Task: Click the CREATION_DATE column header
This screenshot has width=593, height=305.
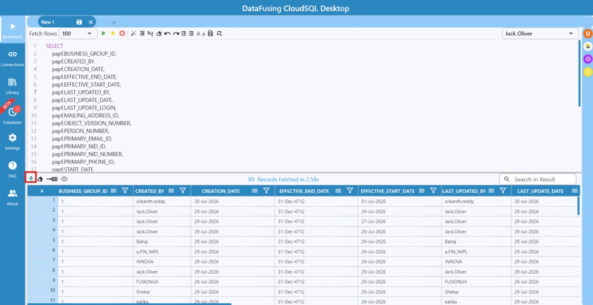Action: pyautogui.click(x=221, y=191)
